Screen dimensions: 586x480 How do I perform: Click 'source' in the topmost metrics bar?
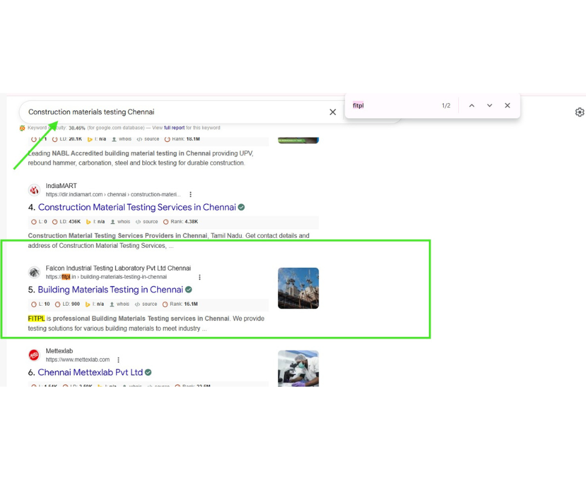pyautogui.click(x=148, y=139)
